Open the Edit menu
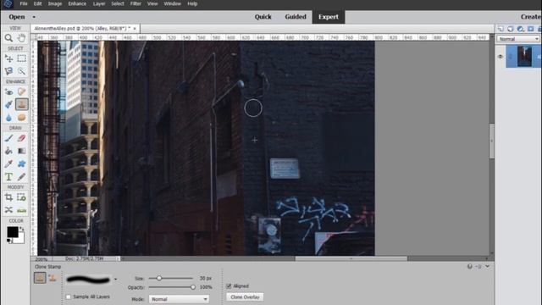This screenshot has height=305, width=542. pyautogui.click(x=37, y=3)
